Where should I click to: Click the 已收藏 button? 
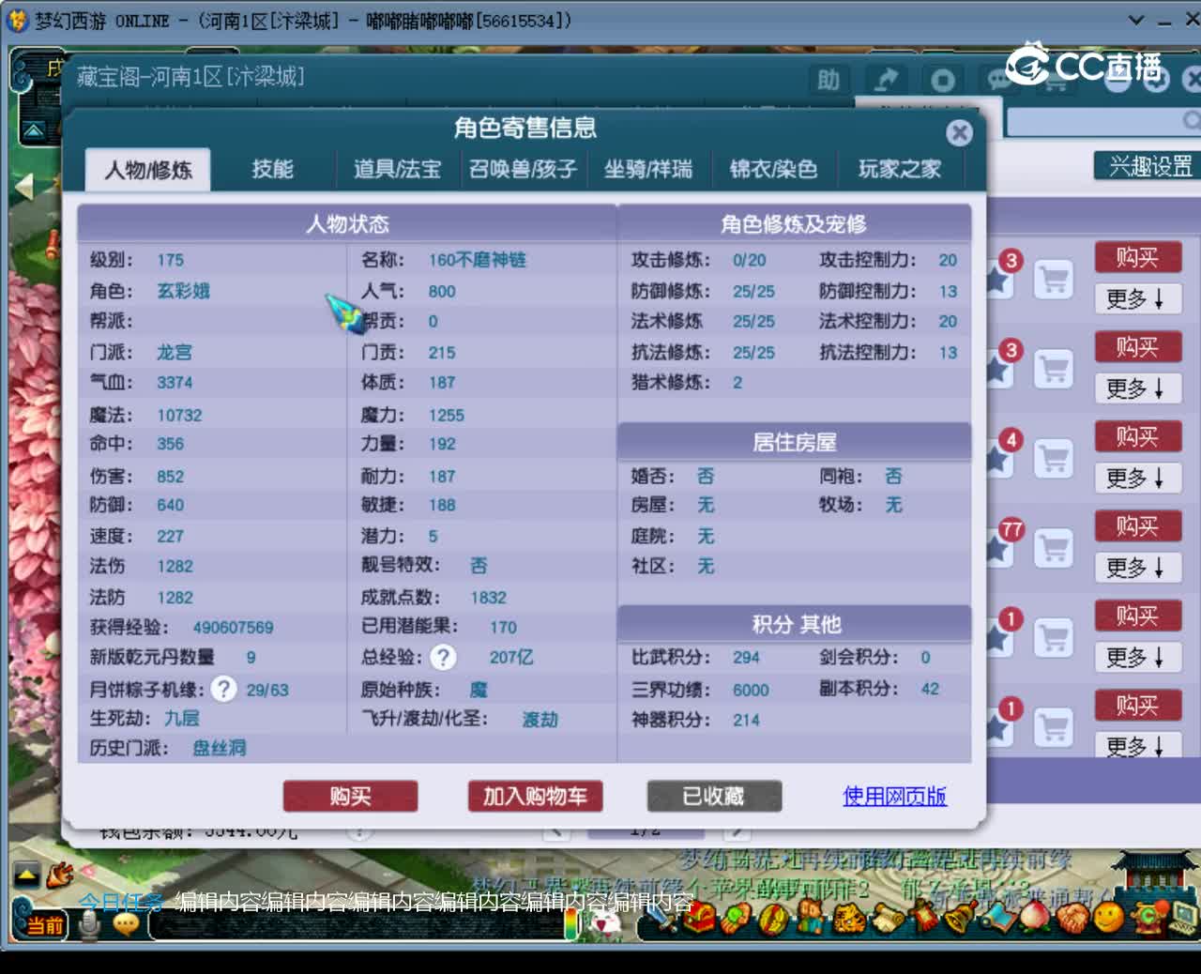[x=714, y=797]
